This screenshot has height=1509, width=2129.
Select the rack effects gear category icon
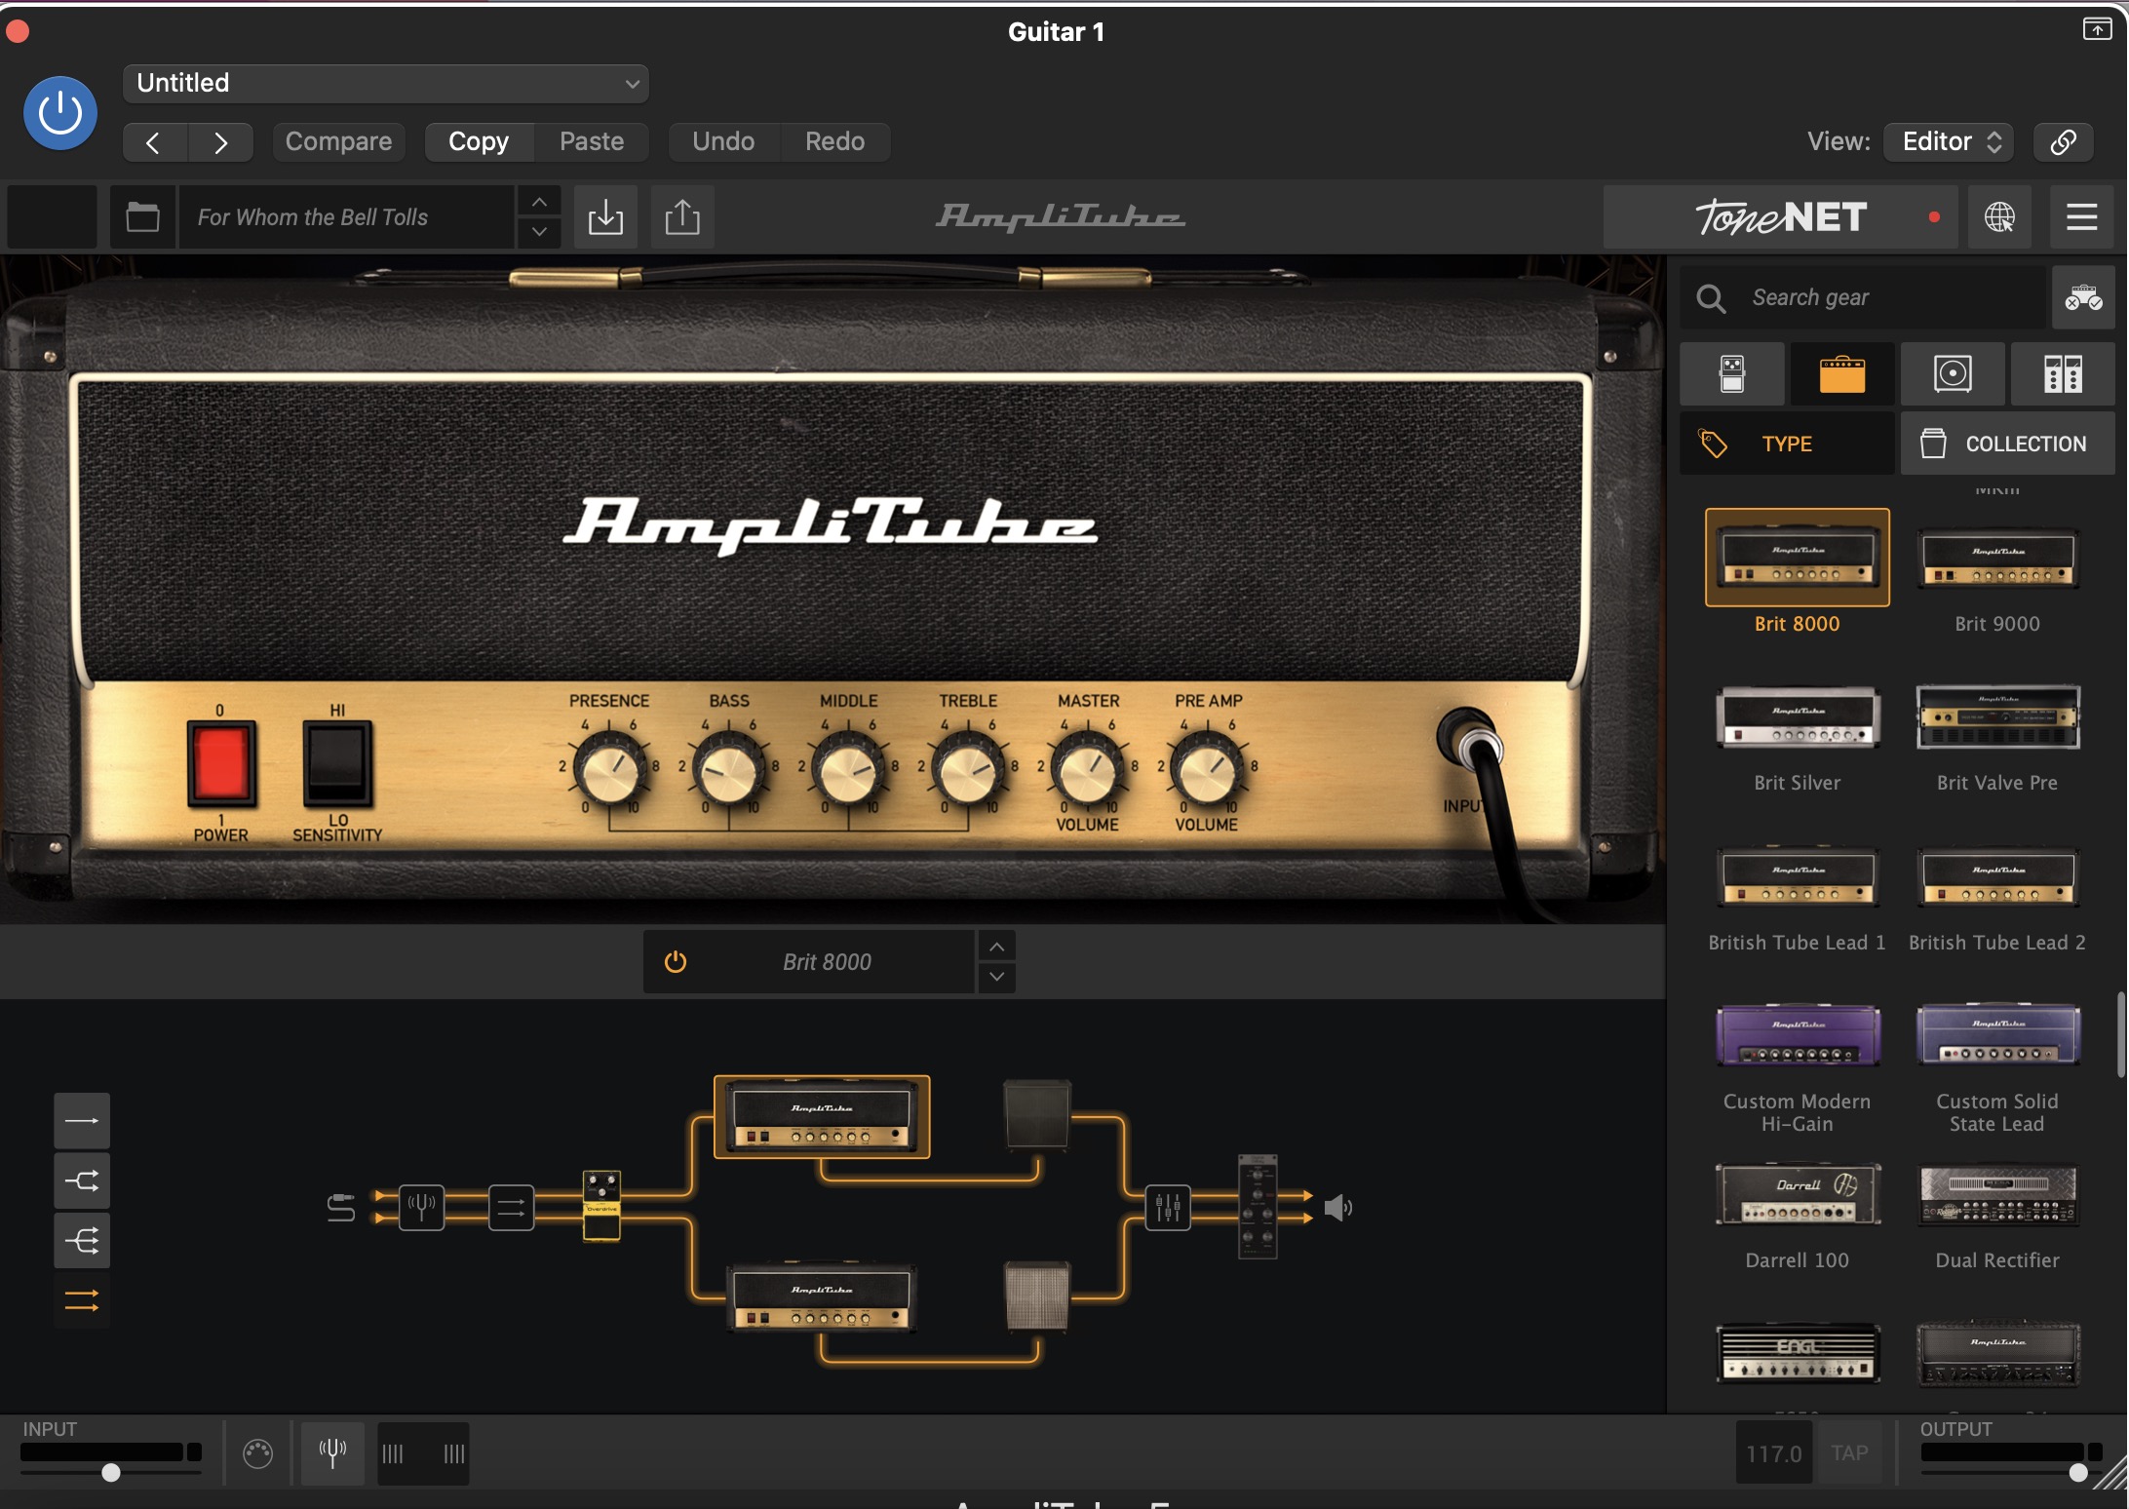pos(2063,373)
